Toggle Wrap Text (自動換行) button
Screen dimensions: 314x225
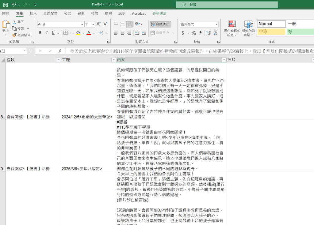(x=160, y=24)
